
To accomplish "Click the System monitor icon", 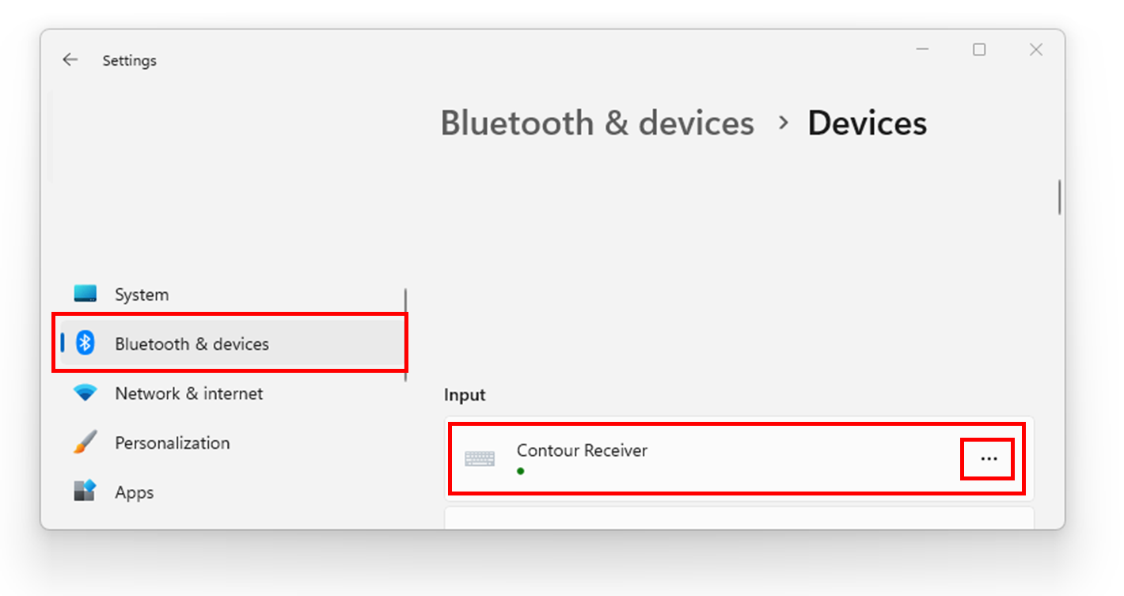I will pos(85,294).
